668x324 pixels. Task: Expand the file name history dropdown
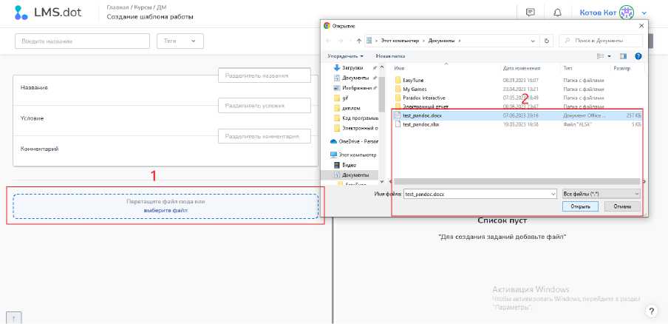pos(553,194)
